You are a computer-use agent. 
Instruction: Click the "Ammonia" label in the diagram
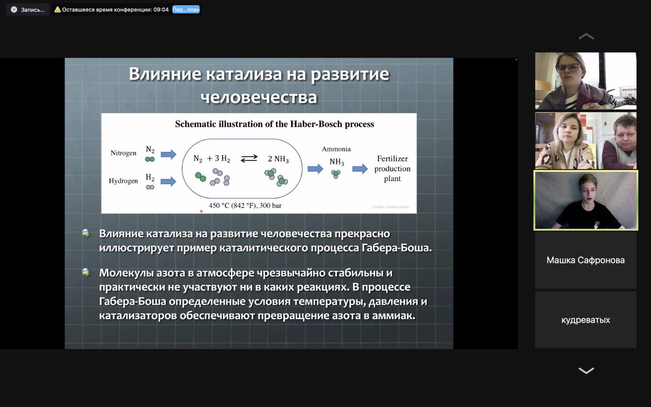336,149
